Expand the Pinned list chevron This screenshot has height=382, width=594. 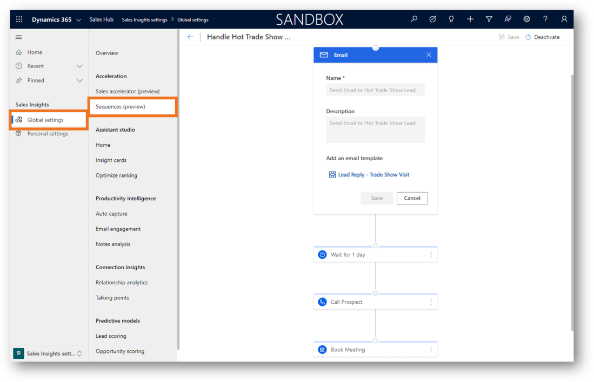click(79, 80)
